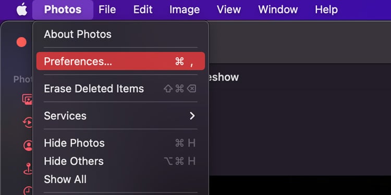
Task: Open the Image menu
Action: pos(185,10)
